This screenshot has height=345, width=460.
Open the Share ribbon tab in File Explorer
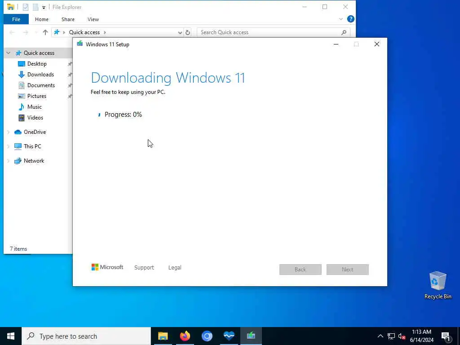68,19
